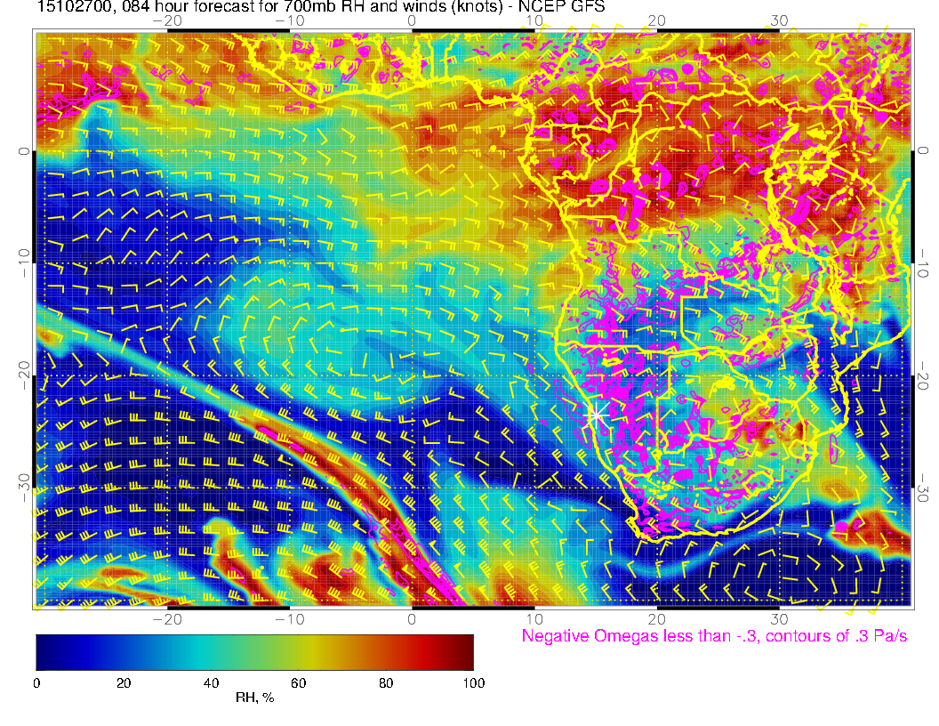Click the white asterisk marker on the Namibian coast

[596, 415]
